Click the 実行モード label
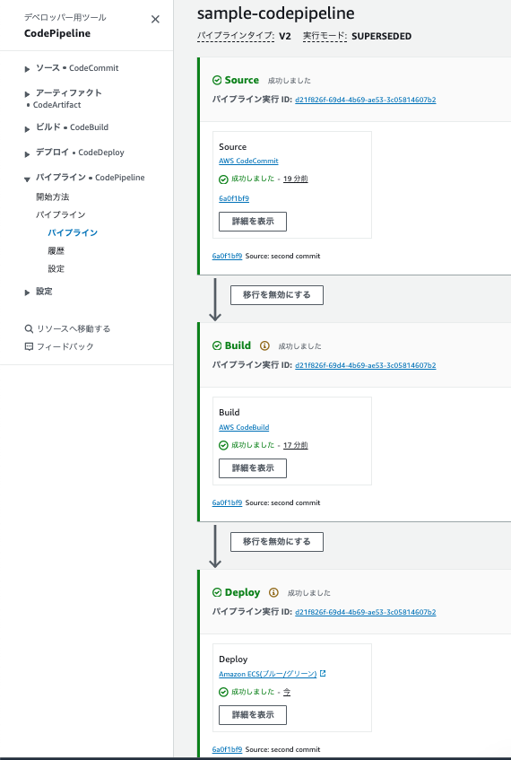Viewport: 511px width, 760px height. click(x=325, y=37)
